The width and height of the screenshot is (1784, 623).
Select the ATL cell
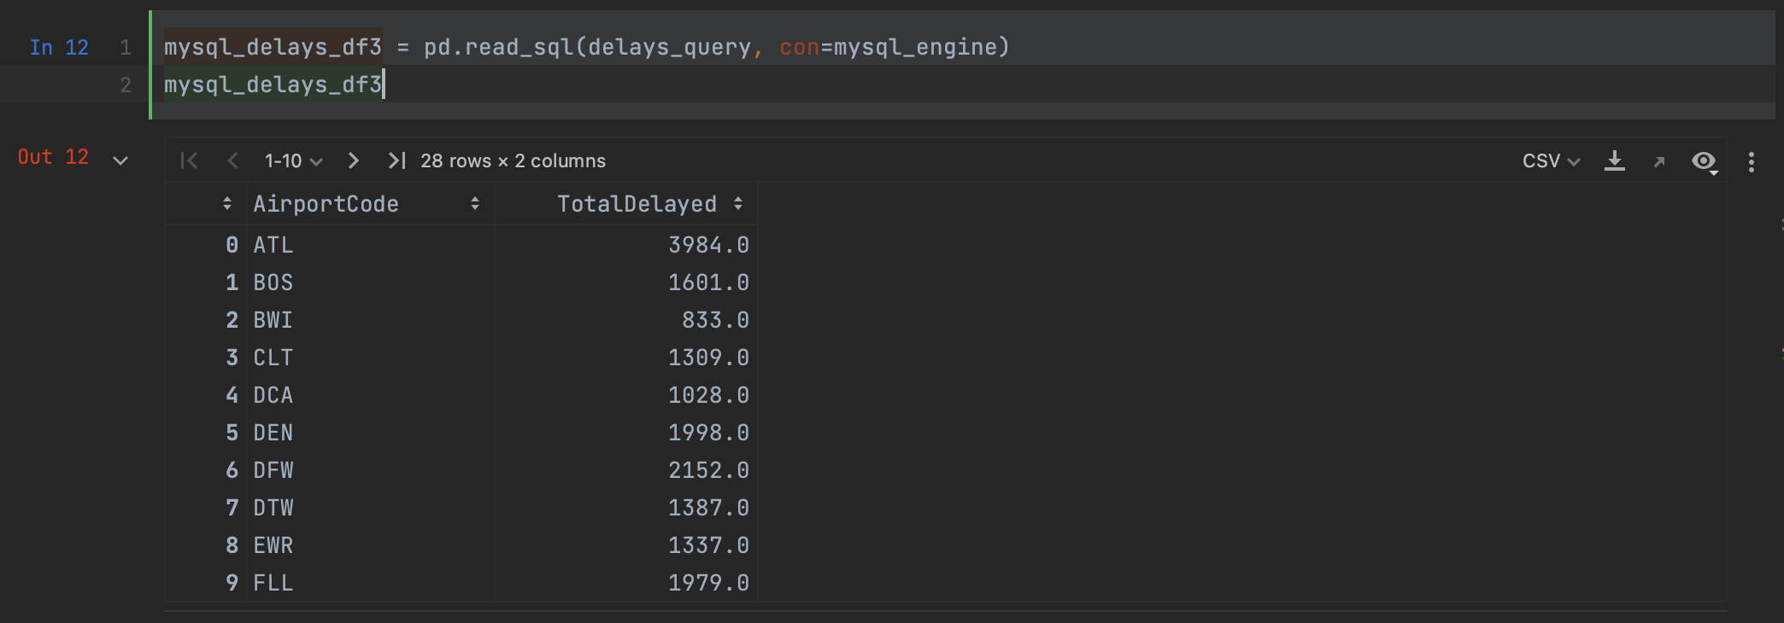(371, 245)
